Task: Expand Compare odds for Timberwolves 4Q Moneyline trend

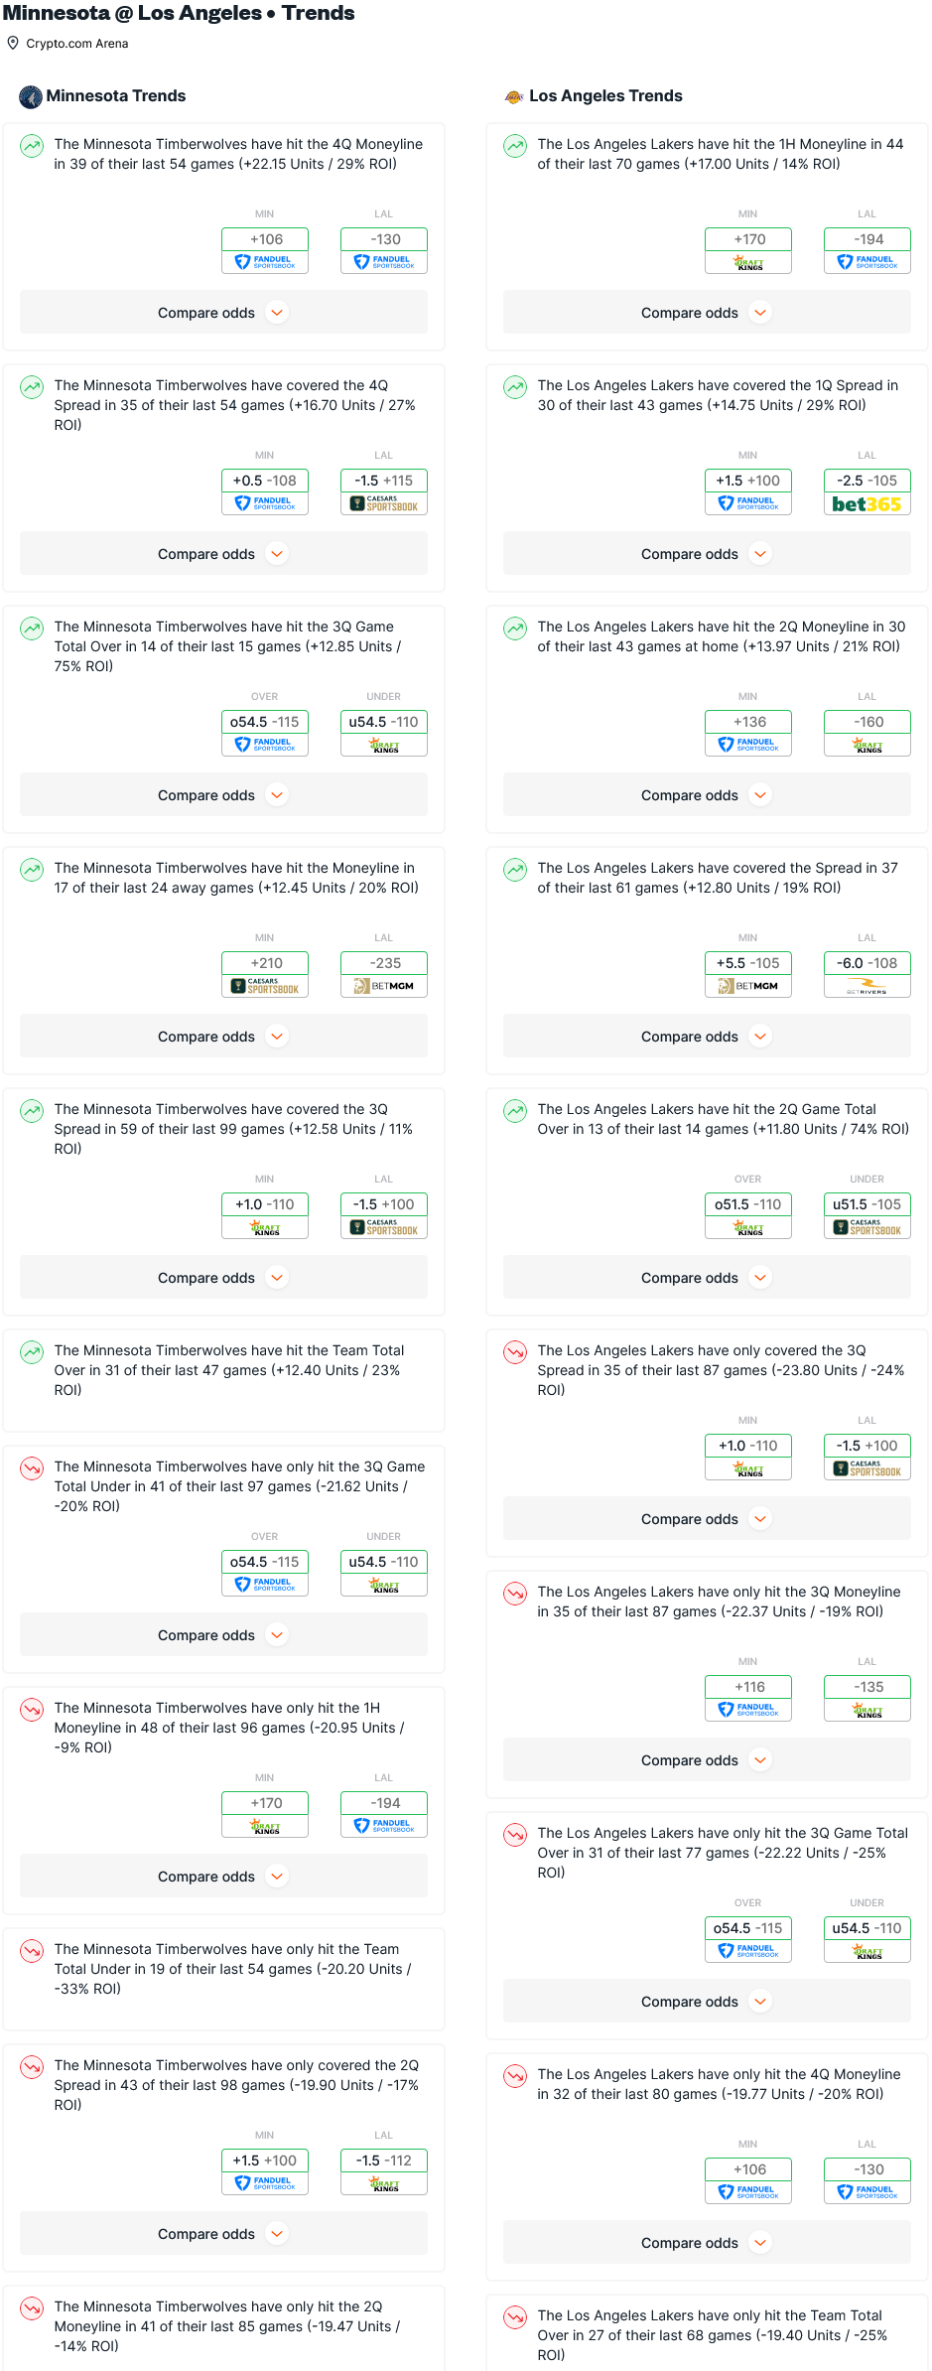Action: click(223, 313)
